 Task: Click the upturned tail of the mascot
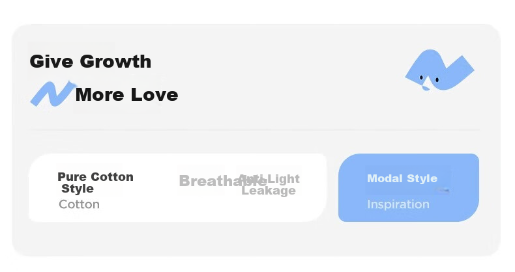click(463, 67)
